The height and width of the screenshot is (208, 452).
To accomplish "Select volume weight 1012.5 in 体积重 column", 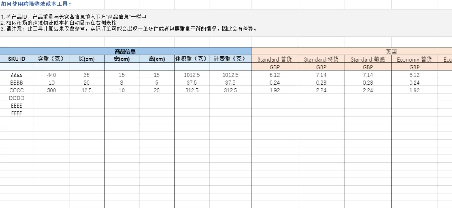I will coord(192,74).
